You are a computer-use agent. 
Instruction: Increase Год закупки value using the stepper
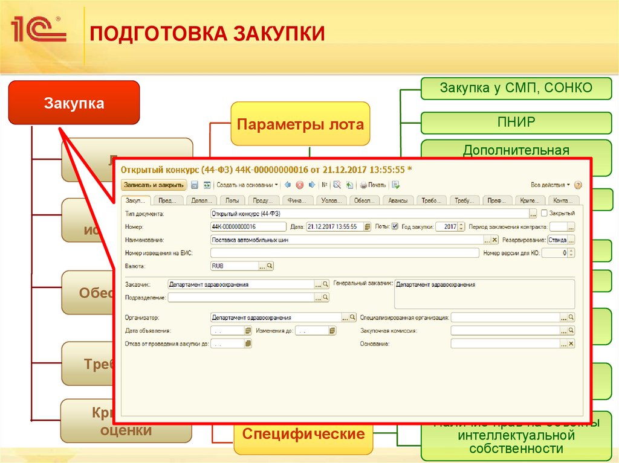[x=460, y=226]
